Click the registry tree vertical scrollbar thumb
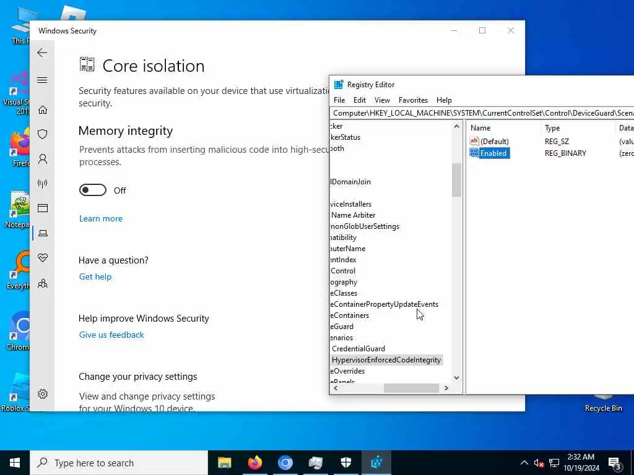The width and height of the screenshot is (634, 475). [x=456, y=180]
